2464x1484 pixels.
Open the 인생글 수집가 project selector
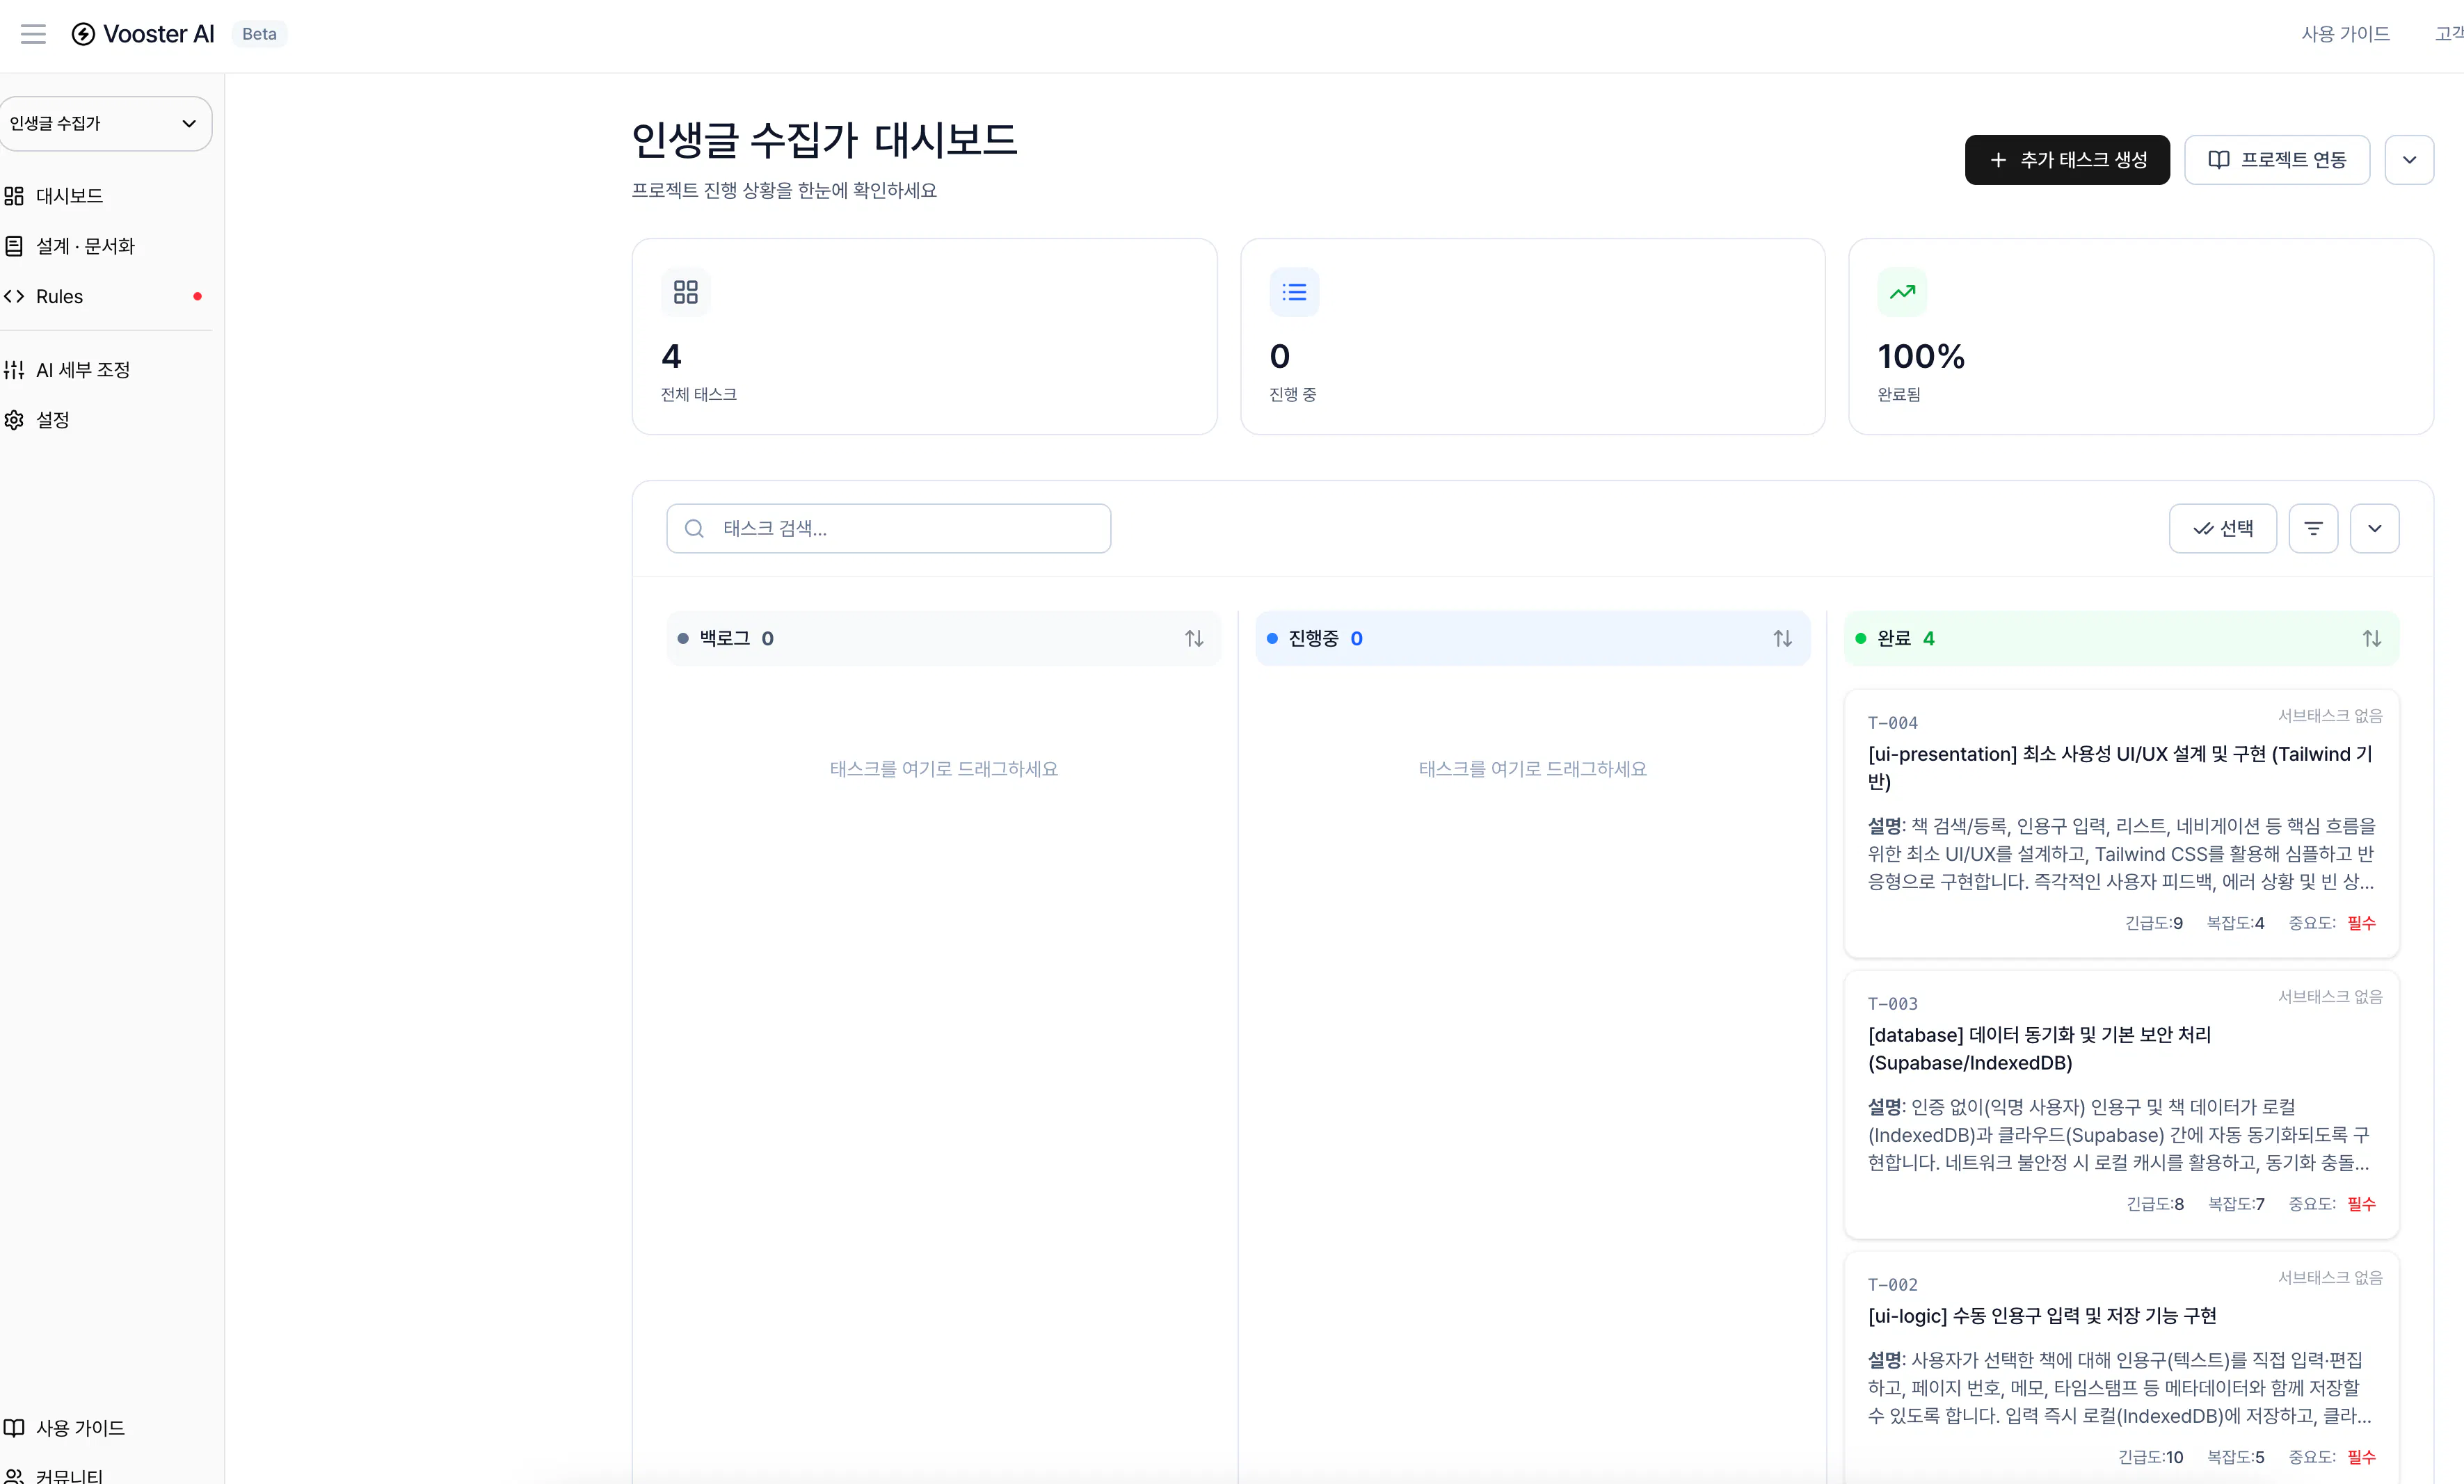tap(105, 123)
